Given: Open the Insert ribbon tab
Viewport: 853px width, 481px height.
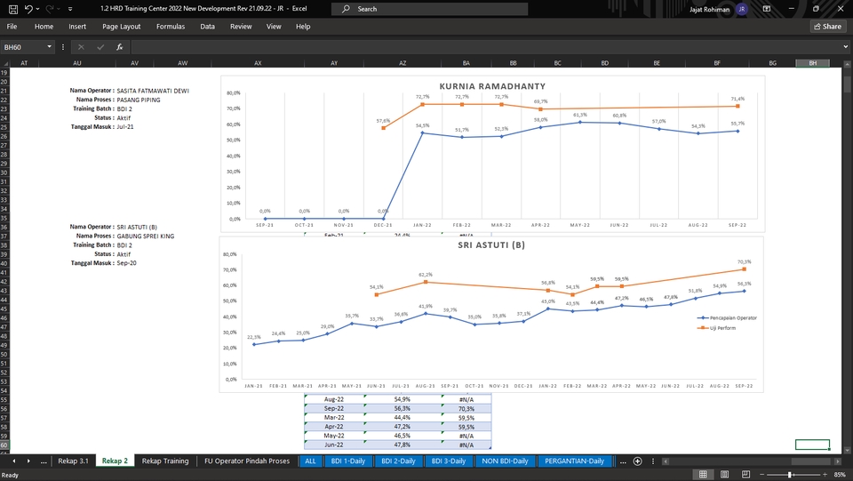Looking at the screenshot, I should coord(77,26).
